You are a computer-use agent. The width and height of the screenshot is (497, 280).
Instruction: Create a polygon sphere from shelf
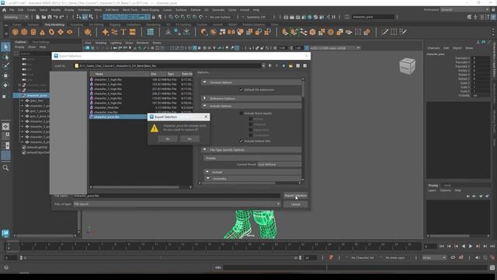(15, 32)
